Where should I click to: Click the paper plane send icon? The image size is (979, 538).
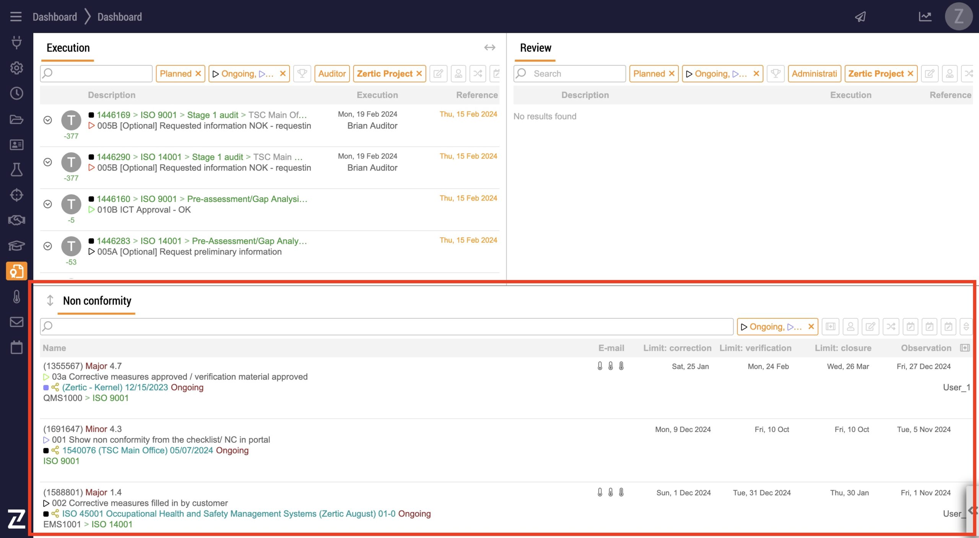coord(860,16)
